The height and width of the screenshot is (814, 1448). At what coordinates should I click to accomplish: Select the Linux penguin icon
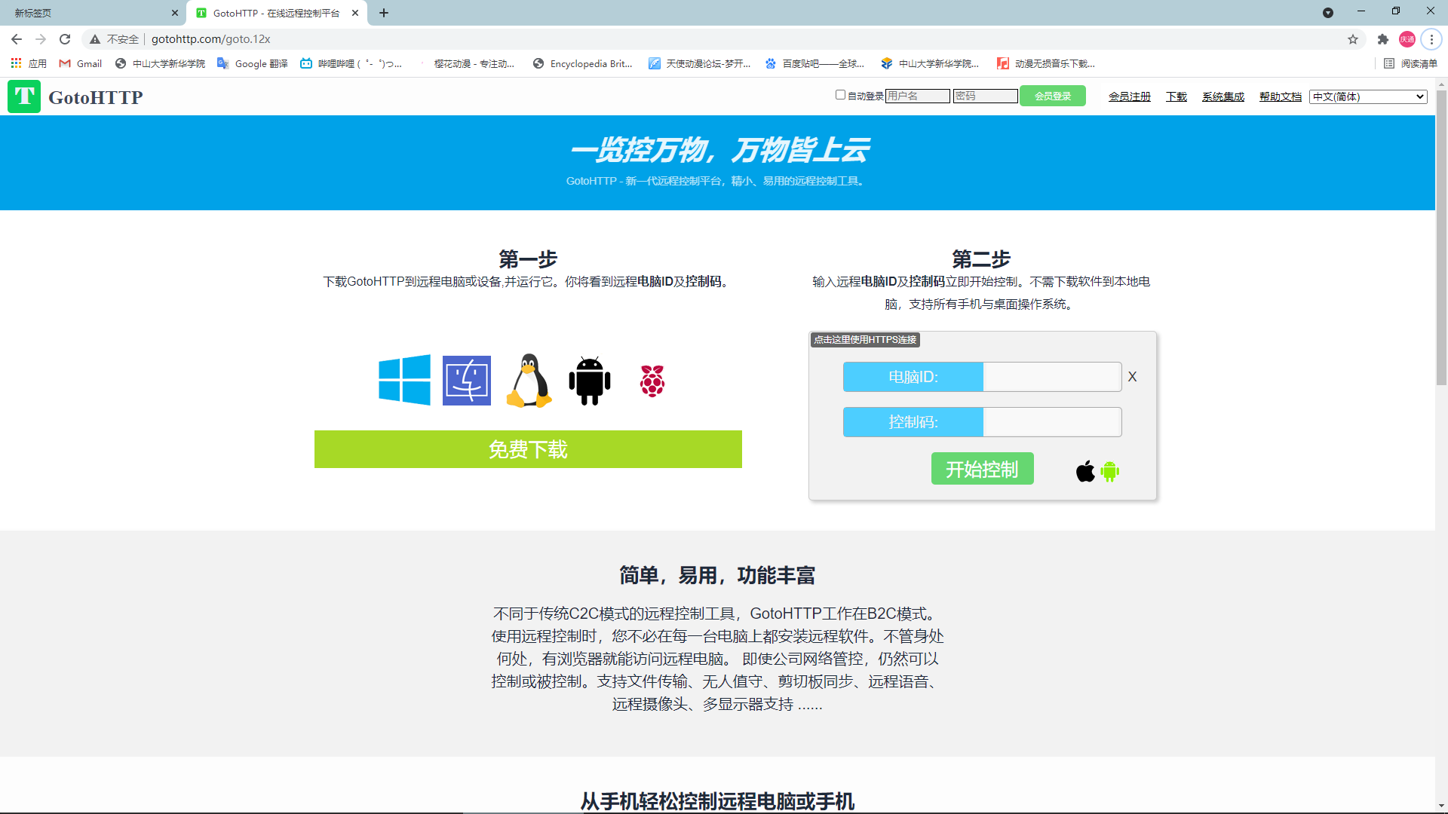[x=528, y=380]
